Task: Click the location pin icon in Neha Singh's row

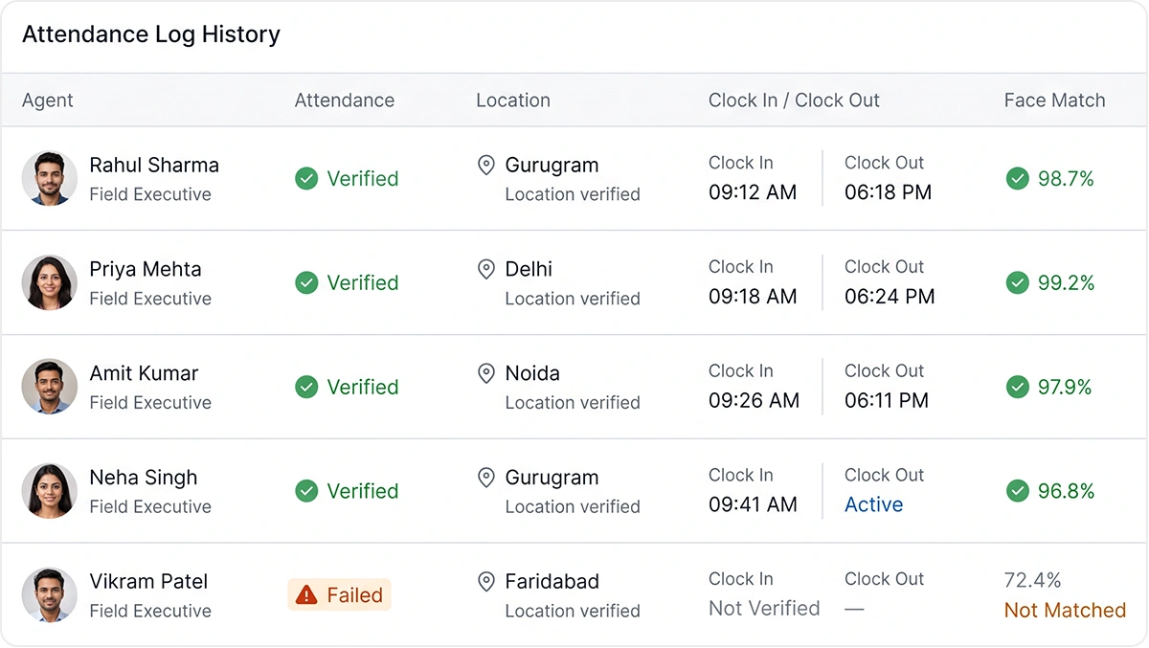Action: tap(486, 478)
